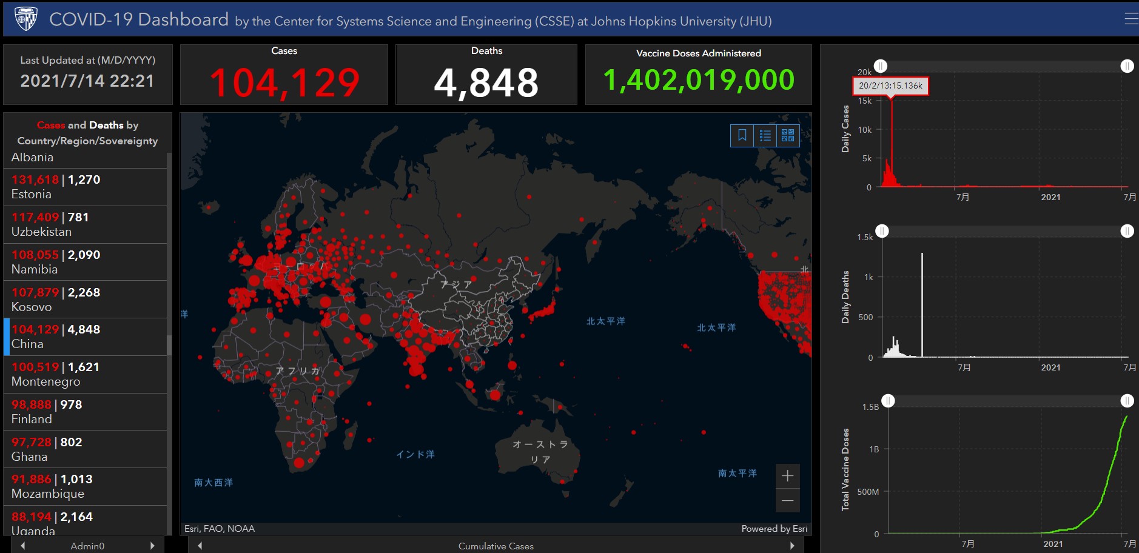Open the bookmarks icon on the map
The height and width of the screenshot is (553, 1139).
[742, 135]
